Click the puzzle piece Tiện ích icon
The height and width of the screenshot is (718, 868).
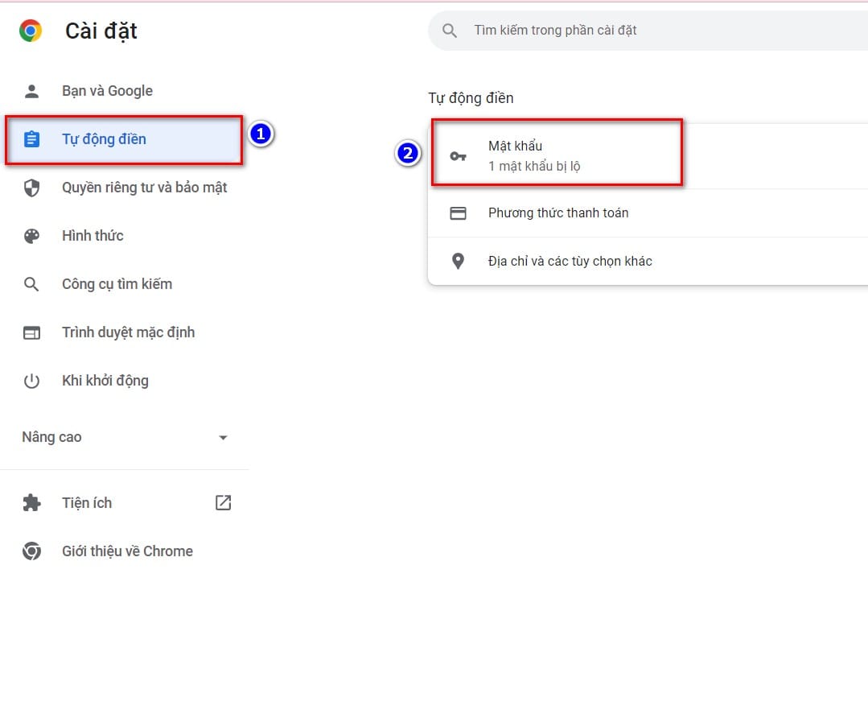(31, 503)
